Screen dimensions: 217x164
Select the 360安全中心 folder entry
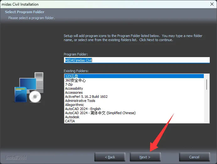pyautogui.click(x=134, y=80)
